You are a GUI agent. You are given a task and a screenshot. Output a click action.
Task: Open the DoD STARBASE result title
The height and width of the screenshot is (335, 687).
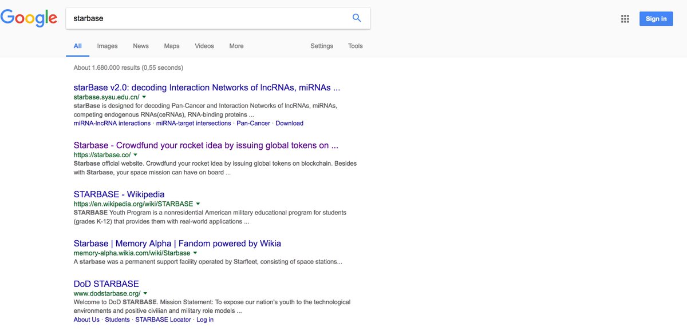tap(106, 284)
